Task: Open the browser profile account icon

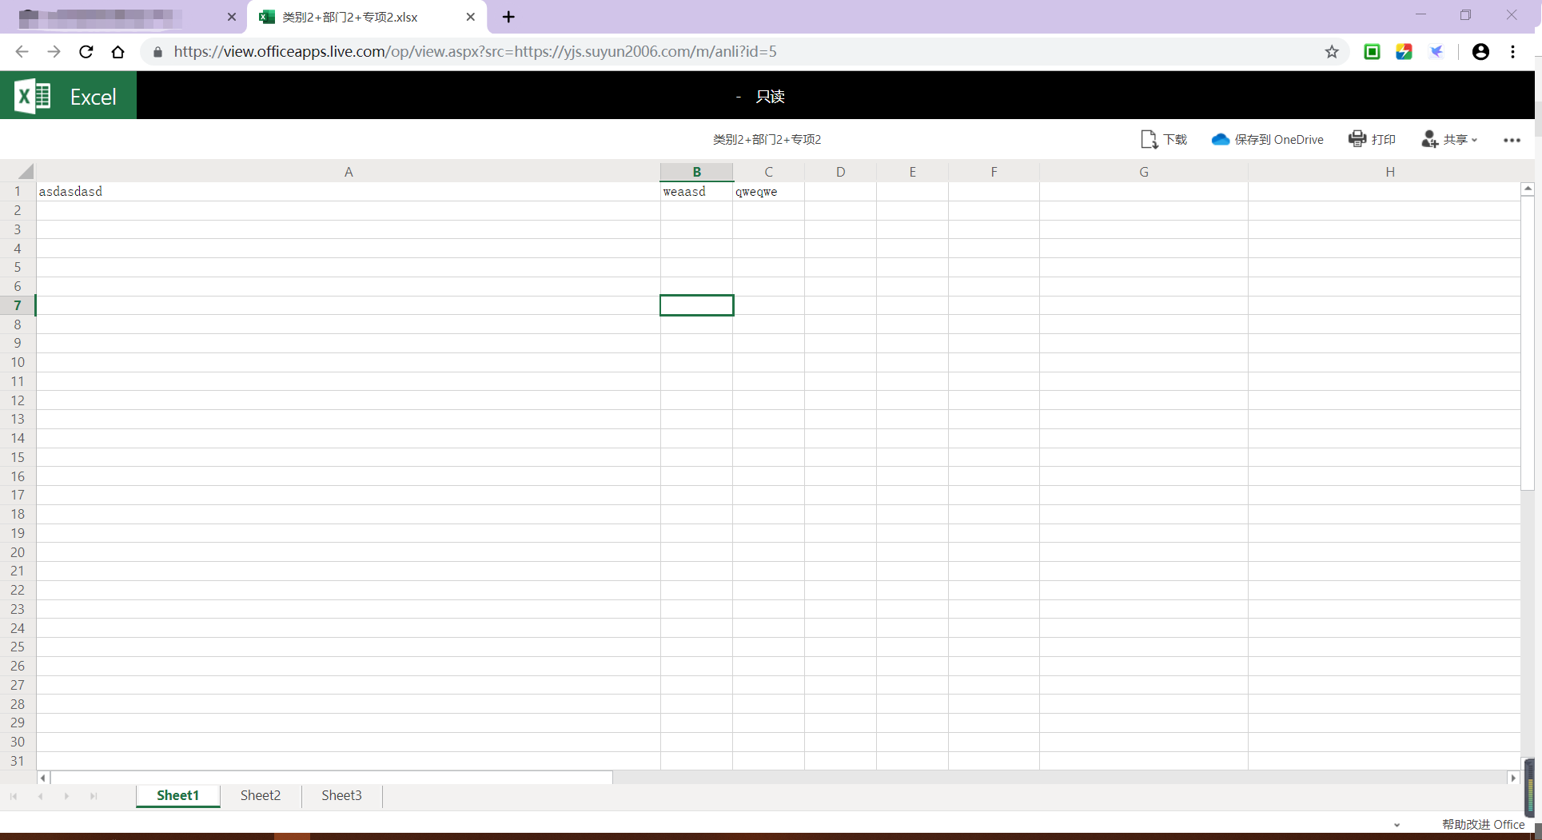Action: pos(1480,51)
